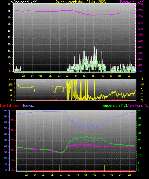This screenshot has height=179, width=149.
Task: Click the "24 hour graph day : 01 July 2026" title
Action: click(x=81, y=2)
